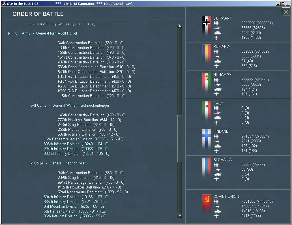
Task: Minimize the War in the East window
Action: pos(278,4)
